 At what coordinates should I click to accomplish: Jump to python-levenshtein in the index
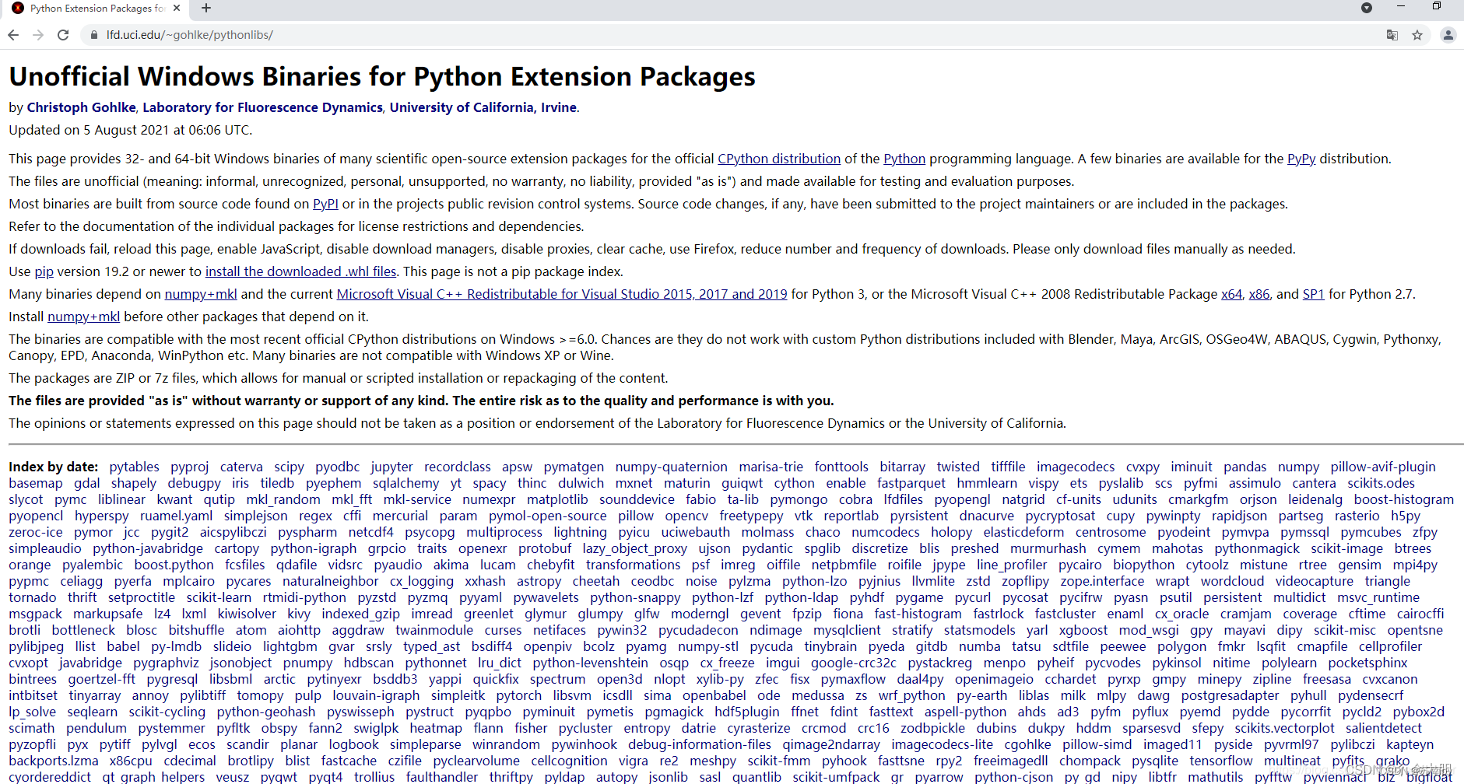(x=590, y=663)
